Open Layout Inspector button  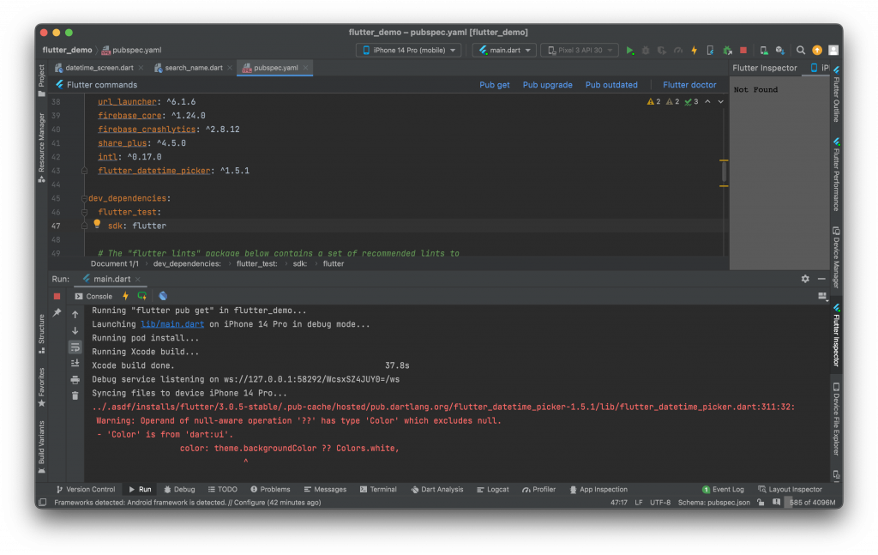tap(790, 490)
